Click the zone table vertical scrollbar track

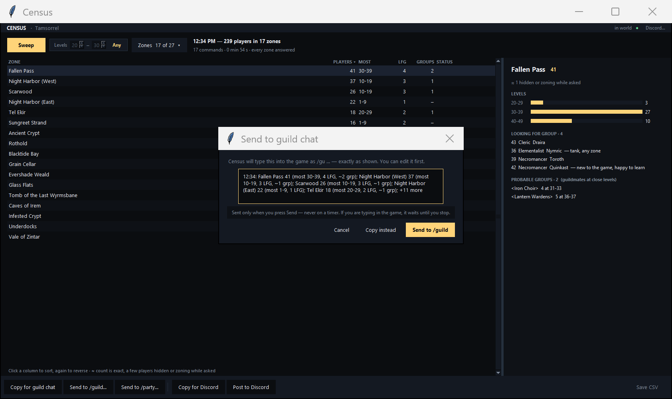click(x=498, y=217)
